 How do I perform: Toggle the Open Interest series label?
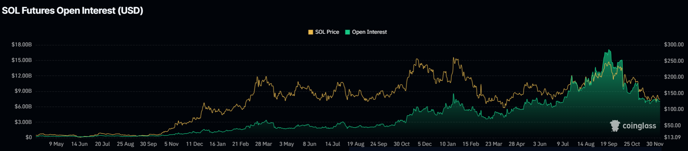tap(369, 32)
